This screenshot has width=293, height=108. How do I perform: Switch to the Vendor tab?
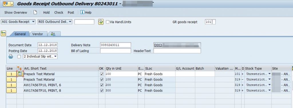[37, 34]
